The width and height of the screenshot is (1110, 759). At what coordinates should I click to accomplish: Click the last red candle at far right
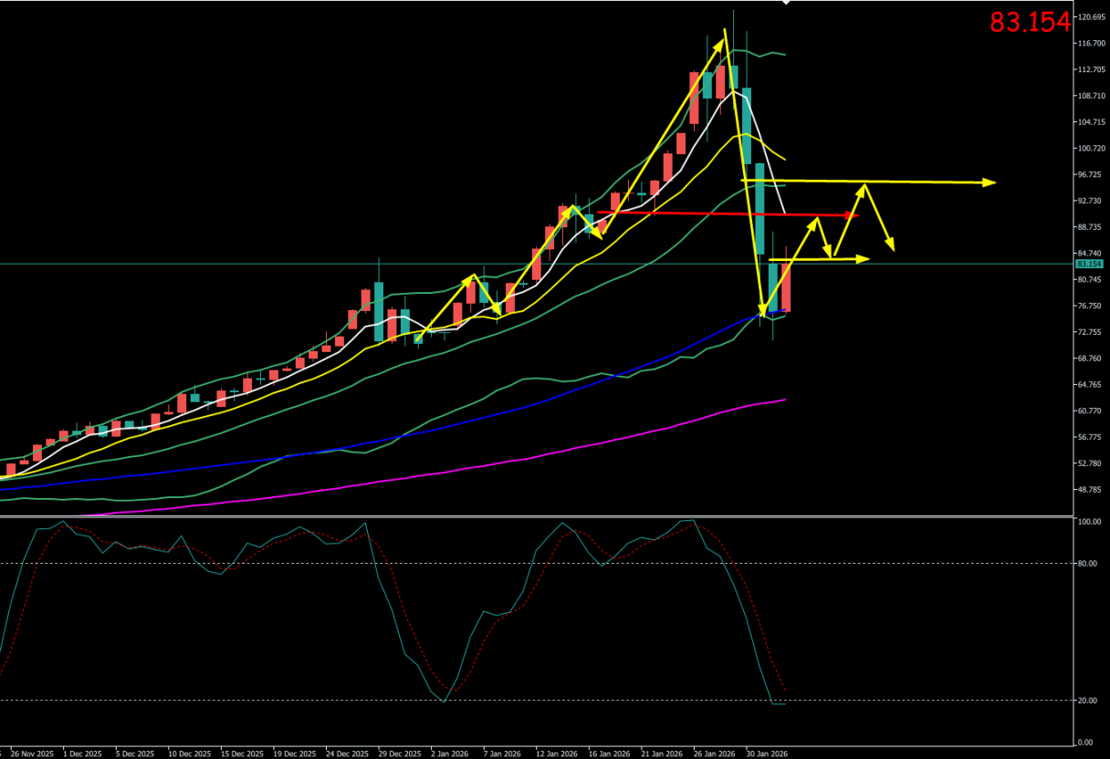click(786, 287)
